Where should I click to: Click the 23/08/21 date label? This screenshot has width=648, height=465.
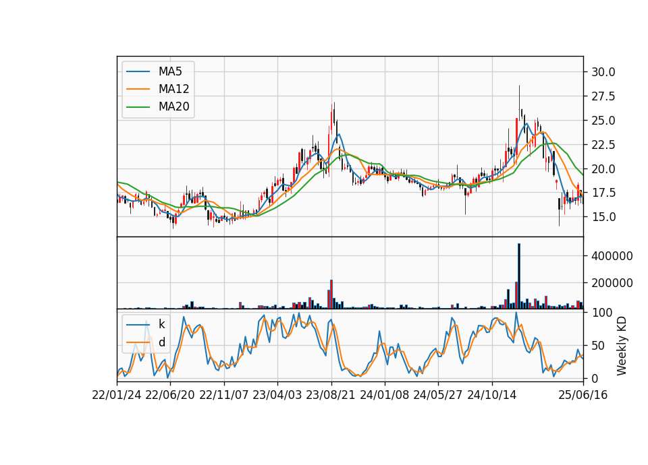pyautogui.click(x=331, y=395)
